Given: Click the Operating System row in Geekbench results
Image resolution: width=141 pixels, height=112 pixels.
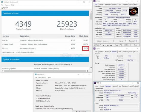Looking at the screenshot, I should click(45, 68).
